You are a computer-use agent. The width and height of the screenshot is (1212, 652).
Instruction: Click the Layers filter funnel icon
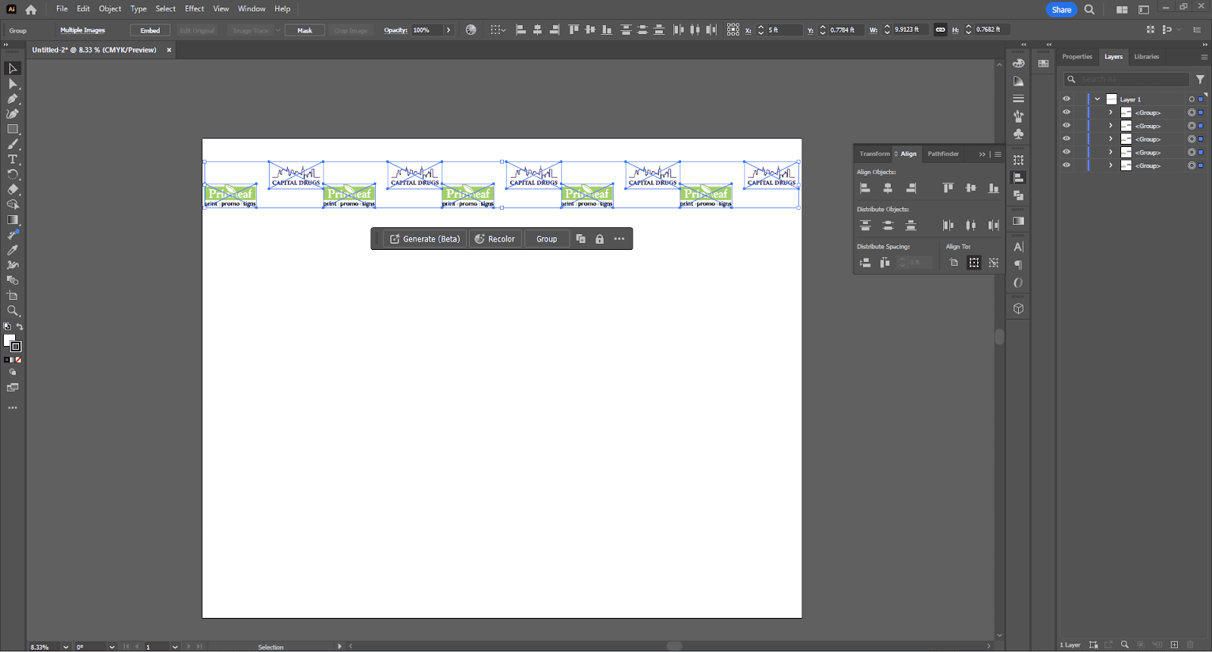pyautogui.click(x=1200, y=80)
